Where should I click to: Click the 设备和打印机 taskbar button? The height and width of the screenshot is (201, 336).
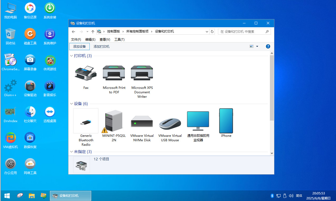point(71,195)
